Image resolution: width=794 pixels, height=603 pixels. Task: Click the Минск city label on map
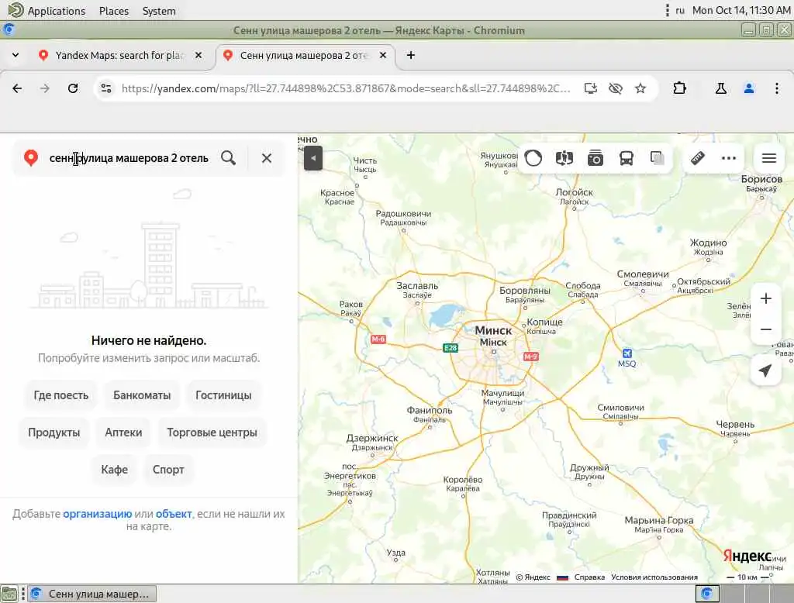[493, 331]
